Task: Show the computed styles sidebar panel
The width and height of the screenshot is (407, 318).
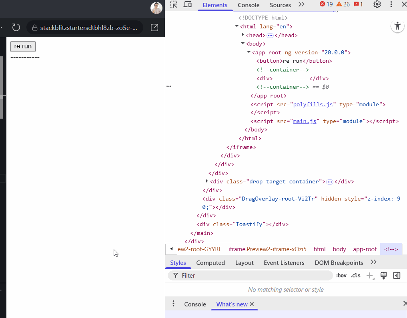Action: click(211, 262)
